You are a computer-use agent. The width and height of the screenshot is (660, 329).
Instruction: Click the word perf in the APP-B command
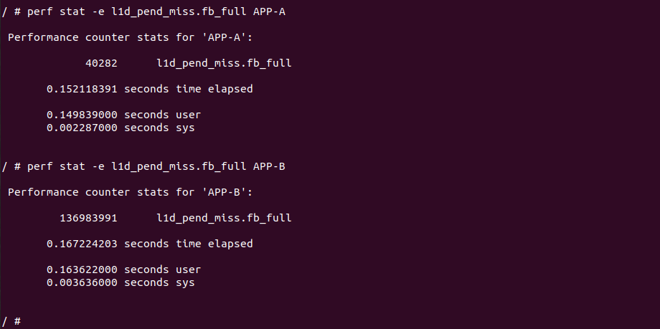[37, 166]
